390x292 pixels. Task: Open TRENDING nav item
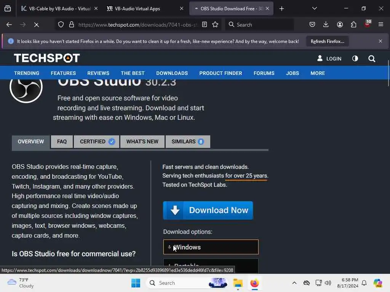27,73
